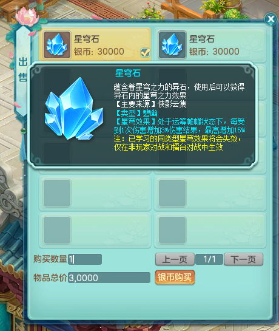This screenshot has width=279, height=331.
Task: Click the 1/1 page indicator
Action: 209,259
